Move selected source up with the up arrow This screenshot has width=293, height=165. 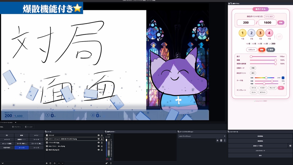59,163
